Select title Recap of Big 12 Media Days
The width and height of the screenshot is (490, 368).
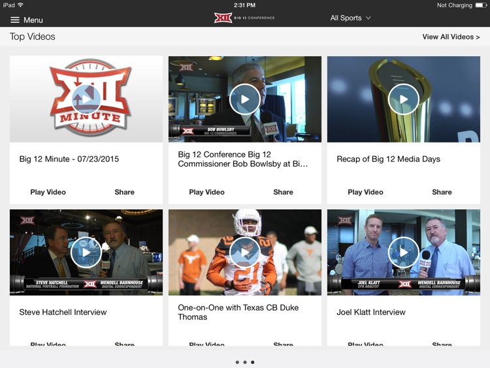[x=389, y=159]
